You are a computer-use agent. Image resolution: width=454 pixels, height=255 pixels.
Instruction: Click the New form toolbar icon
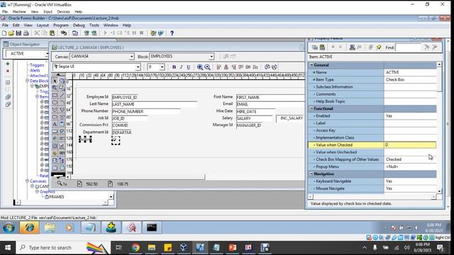4,33
